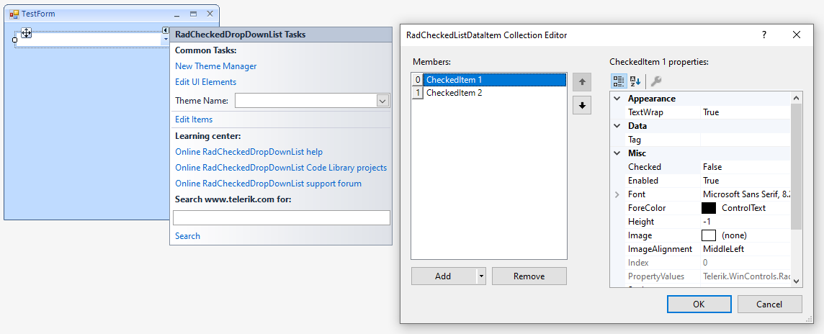The image size is (824, 334).
Task: Click the Image (none) preview swatch
Action: [x=709, y=235]
